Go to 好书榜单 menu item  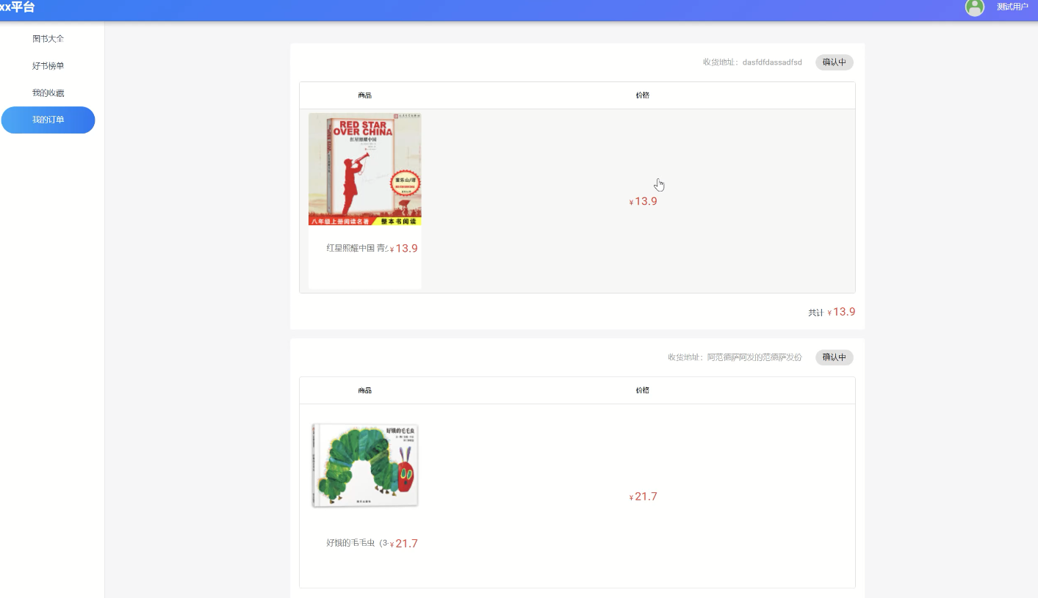pos(48,66)
